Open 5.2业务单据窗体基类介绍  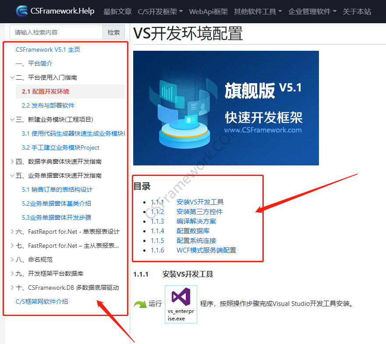tap(57, 204)
